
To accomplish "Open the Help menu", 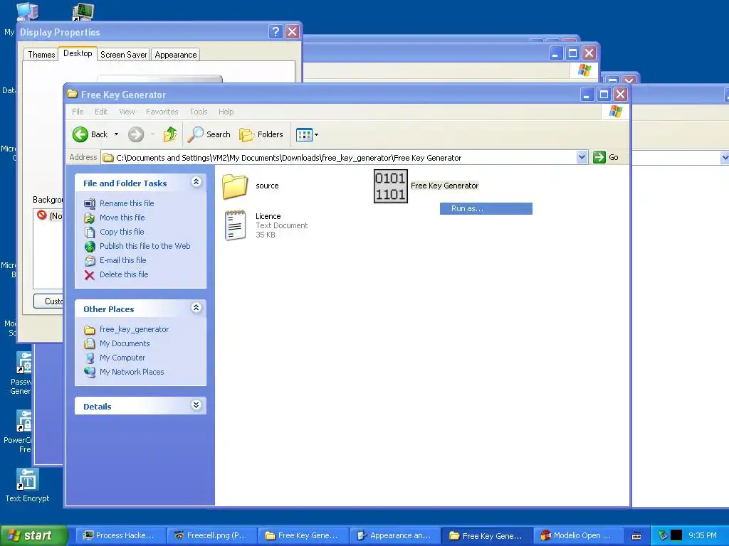I will pyautogui.click(x=226, y=112).
